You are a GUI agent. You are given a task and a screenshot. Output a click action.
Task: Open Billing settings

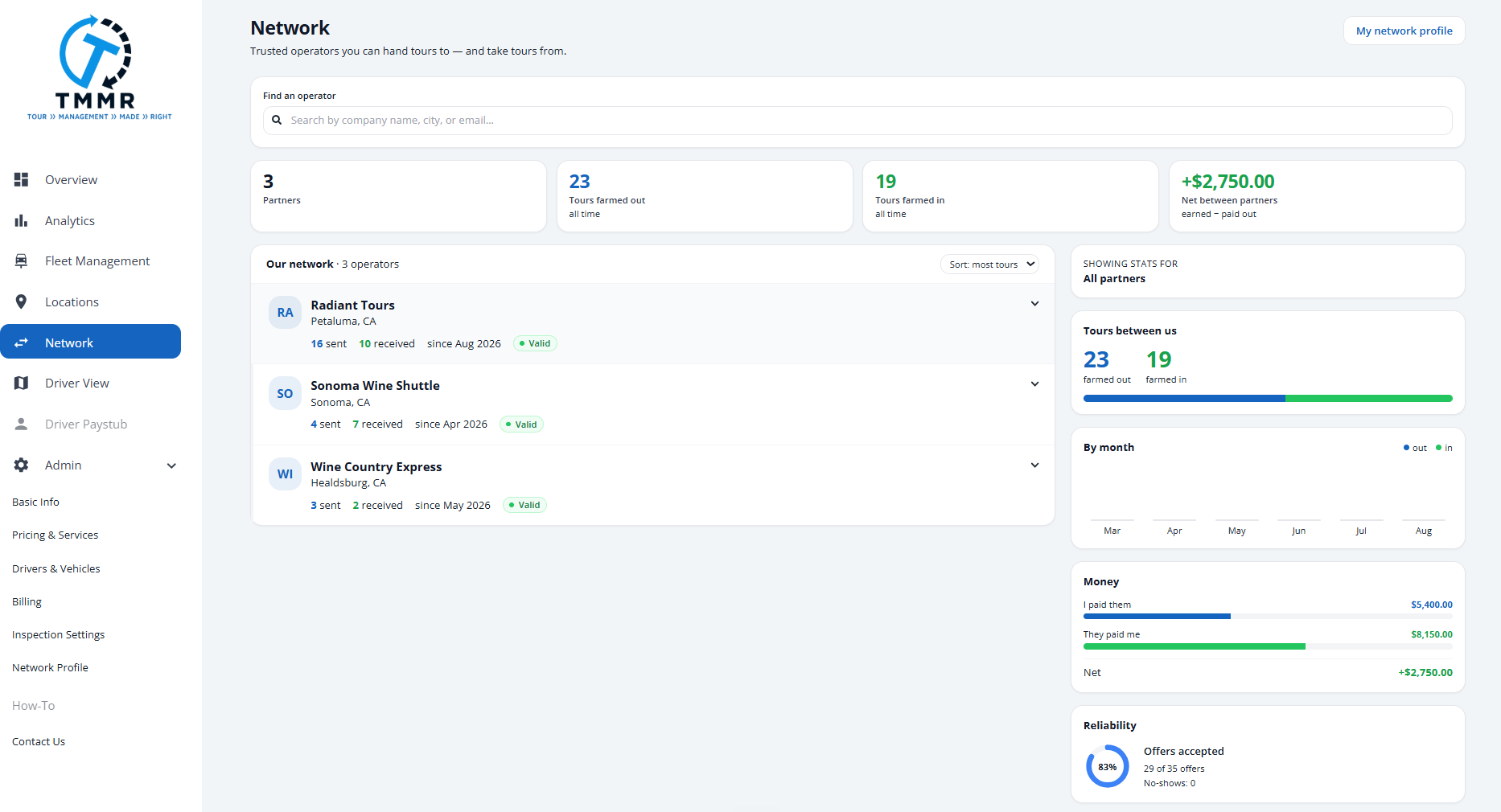27,601
